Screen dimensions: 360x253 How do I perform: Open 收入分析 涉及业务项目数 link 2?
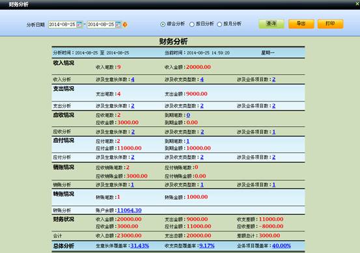point(273,79)
